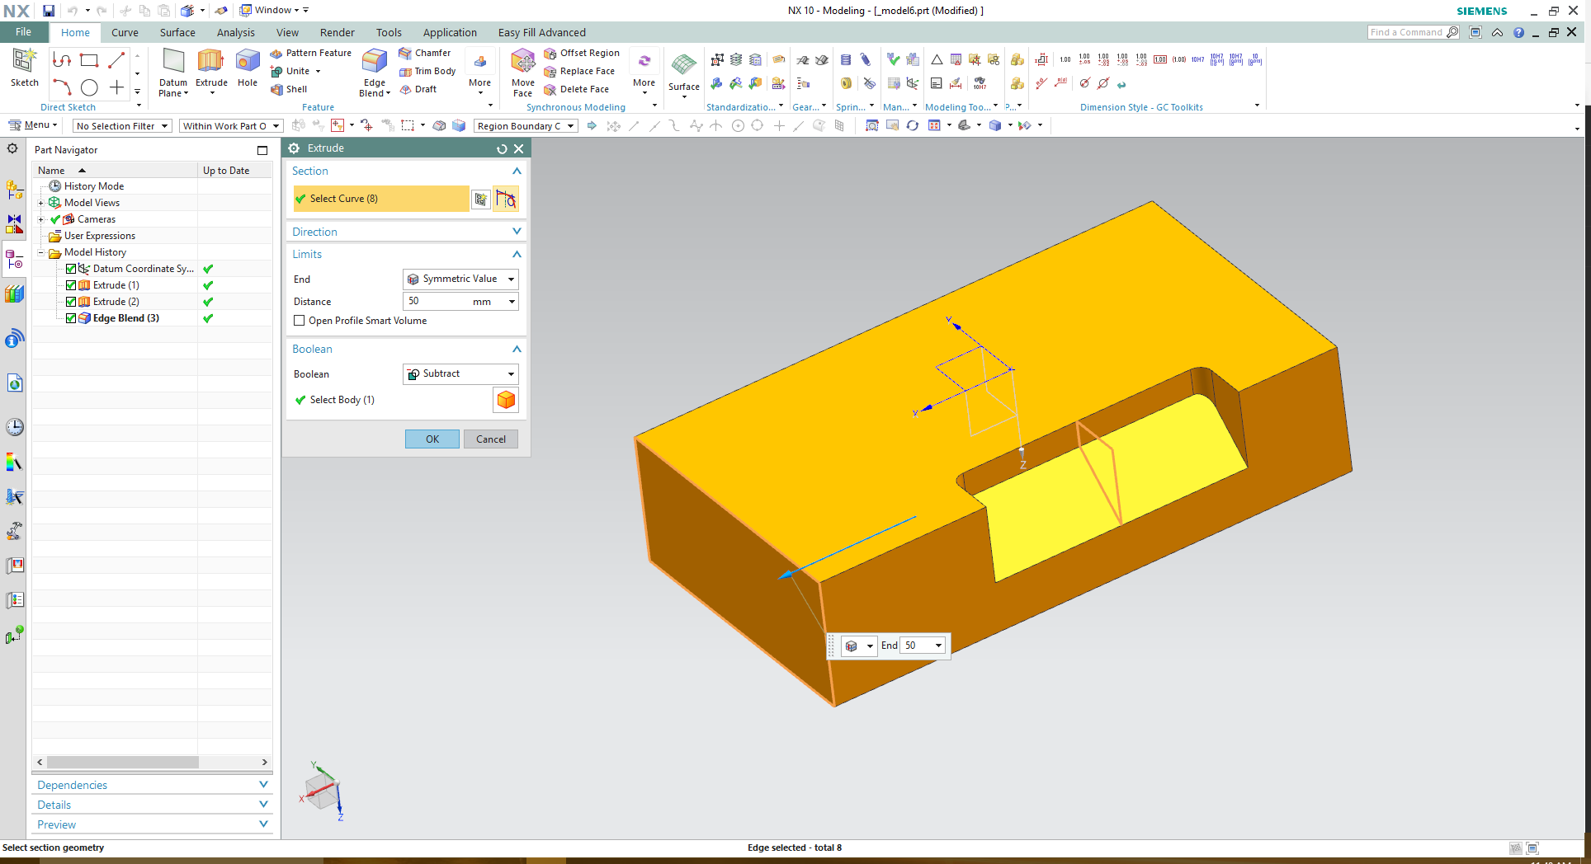Select the Draft tool
The height and width of the screenshot is (864, 1591).
(418, 89)
